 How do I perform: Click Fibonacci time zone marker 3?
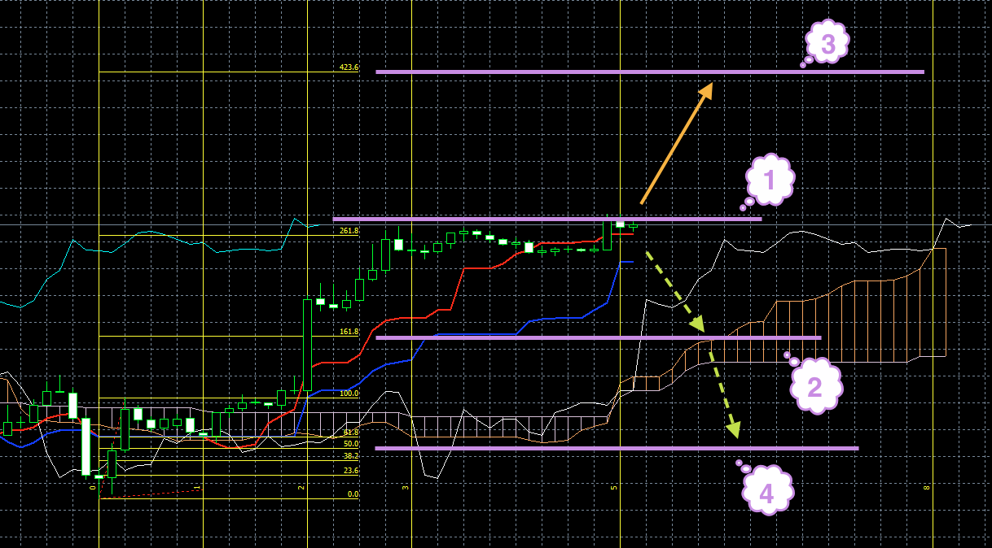[405, 488]
